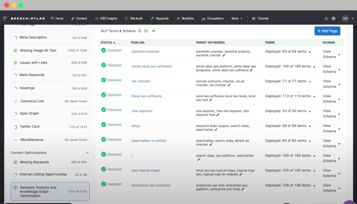Screen dimensions: 357x204
Task: Click search icon beside NLP Terms & Schema
Action: [140, 31]
